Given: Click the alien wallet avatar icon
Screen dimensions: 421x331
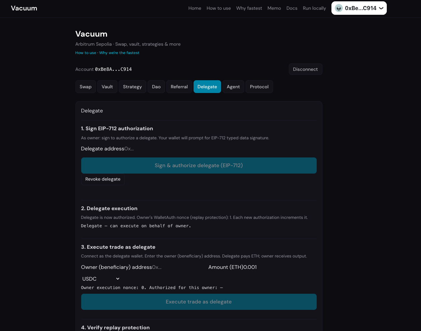Looking at the screenshot, I should tap(339, 8).
